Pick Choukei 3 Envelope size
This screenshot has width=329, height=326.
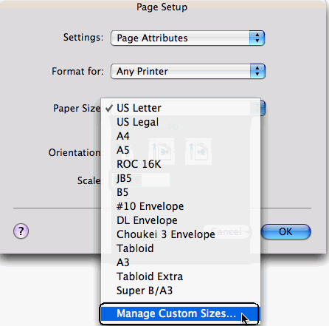[181, 234]
